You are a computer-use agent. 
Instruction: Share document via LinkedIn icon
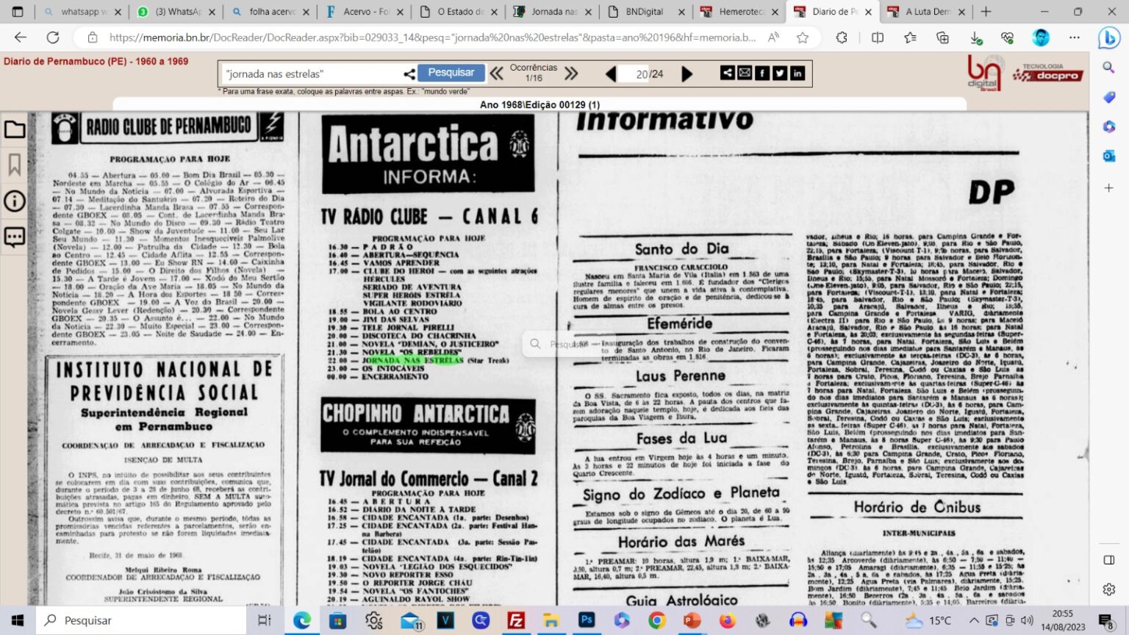pos(798,73)
